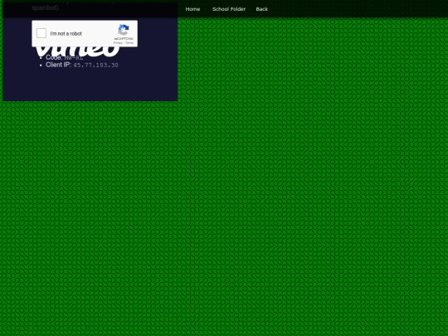Click the reCAPTCHA logo icon
The width and height of the screenshot is (448, 336).
click(x=124, y=30)
